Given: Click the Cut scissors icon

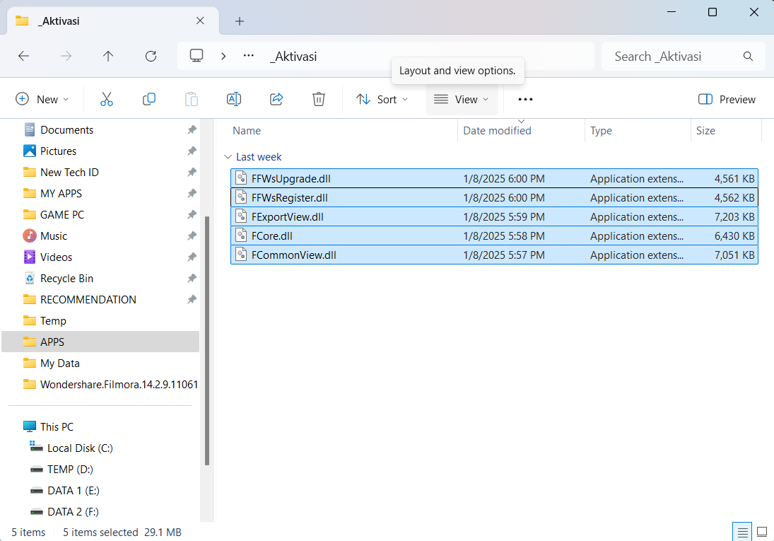Looking at the screenshot, I should click(107, 100).
